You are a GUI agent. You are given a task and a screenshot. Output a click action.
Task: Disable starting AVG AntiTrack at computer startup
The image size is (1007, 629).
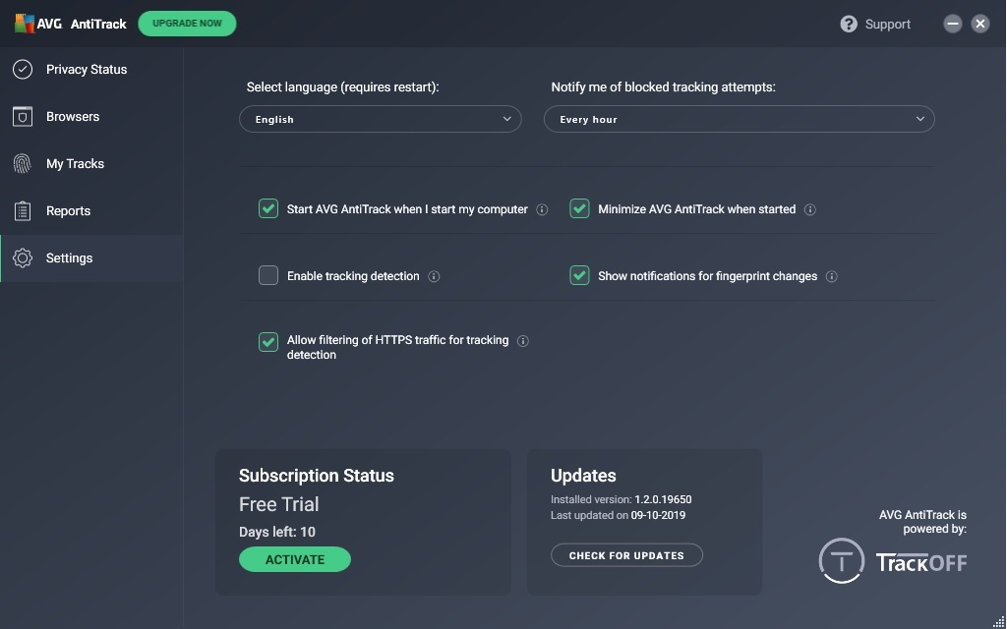click(267, 208)
